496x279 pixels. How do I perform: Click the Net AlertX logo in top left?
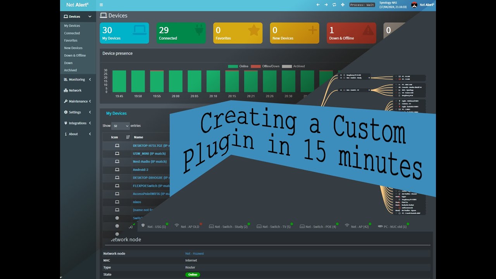pyautogui.click(x=77, y=5)
